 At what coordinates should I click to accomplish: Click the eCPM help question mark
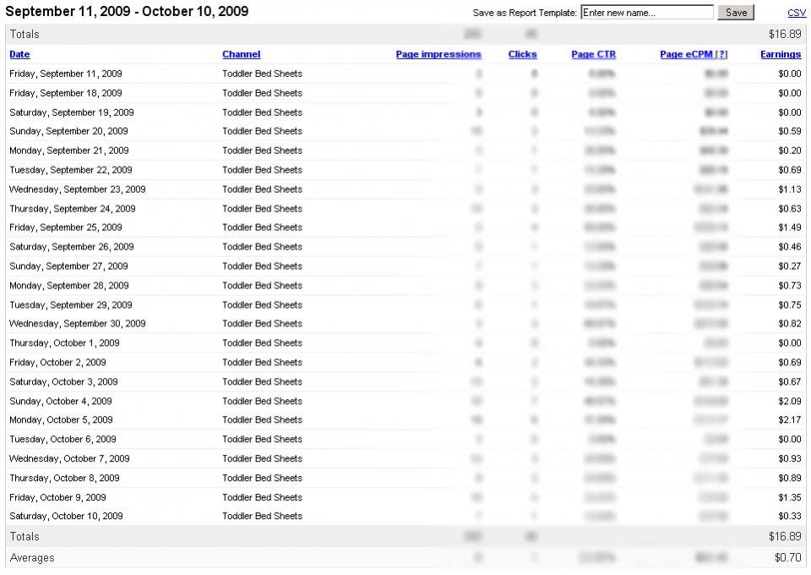point(721,54)
